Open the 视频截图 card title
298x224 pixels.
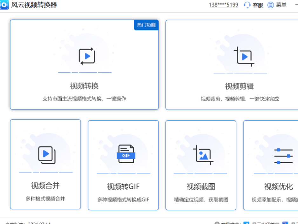[201, 186]
